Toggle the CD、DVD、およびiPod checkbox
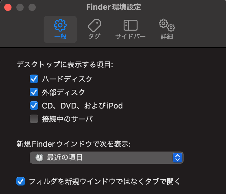Image resolution: width=226 pixels, height=194 pixels. pos(34,105)
